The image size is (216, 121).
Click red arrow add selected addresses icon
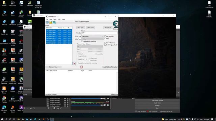[74, 63]
